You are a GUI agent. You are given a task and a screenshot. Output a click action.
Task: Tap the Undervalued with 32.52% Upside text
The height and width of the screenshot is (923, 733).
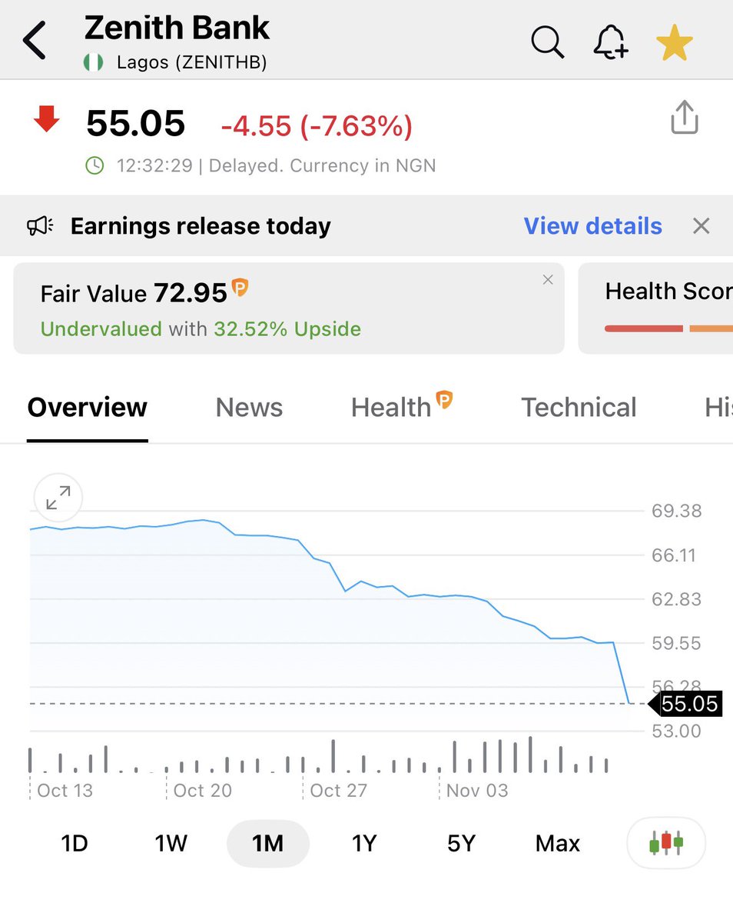pos(201,329)
